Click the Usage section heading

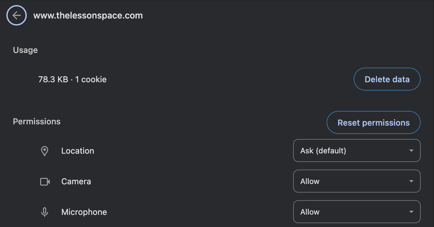coord(25,50)
